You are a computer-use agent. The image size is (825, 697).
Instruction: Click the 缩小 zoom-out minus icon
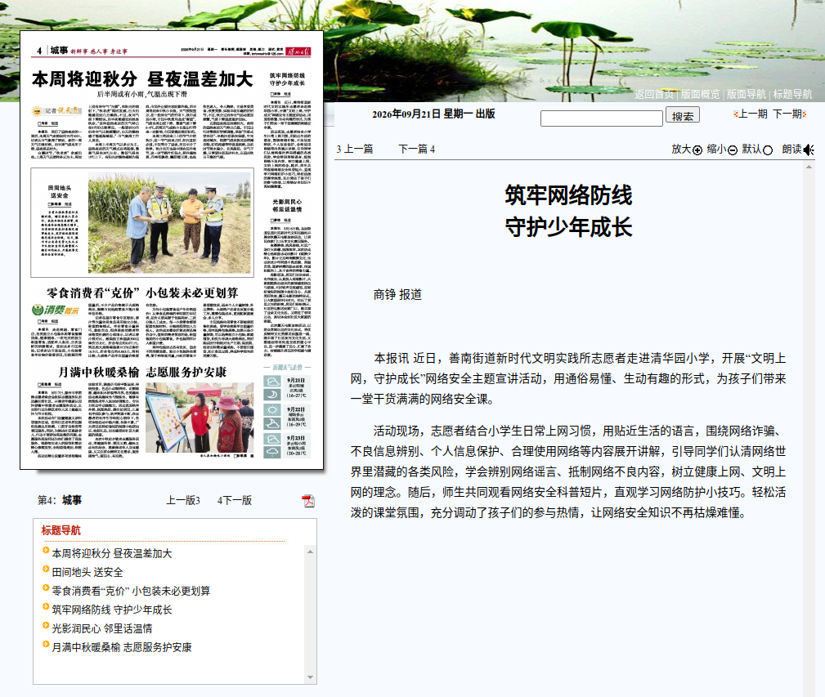click(x=733, y=150)
